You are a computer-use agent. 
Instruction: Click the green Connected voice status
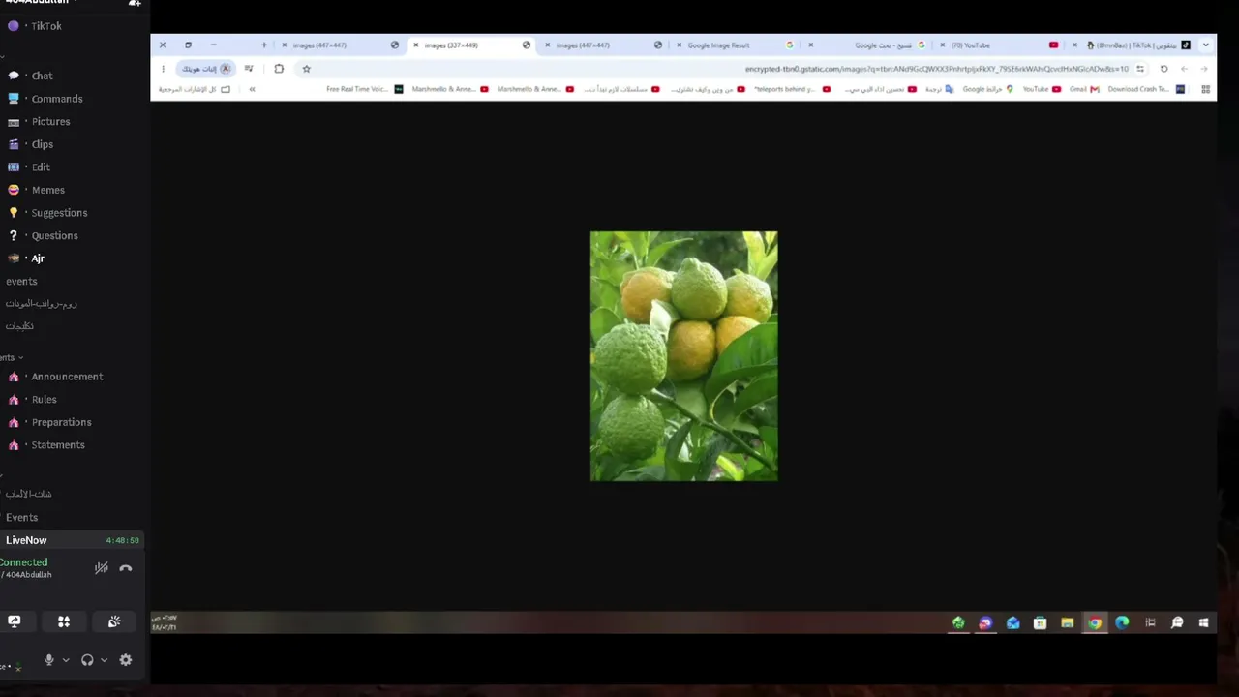point(24,562)
